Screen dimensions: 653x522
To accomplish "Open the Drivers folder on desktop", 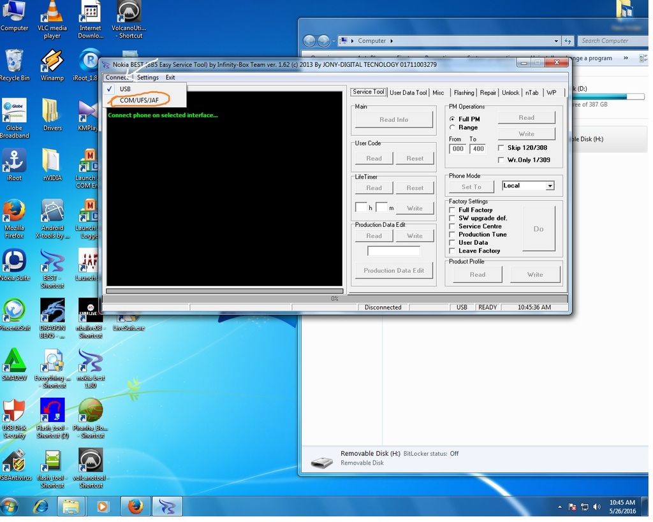I will (52, 112).
